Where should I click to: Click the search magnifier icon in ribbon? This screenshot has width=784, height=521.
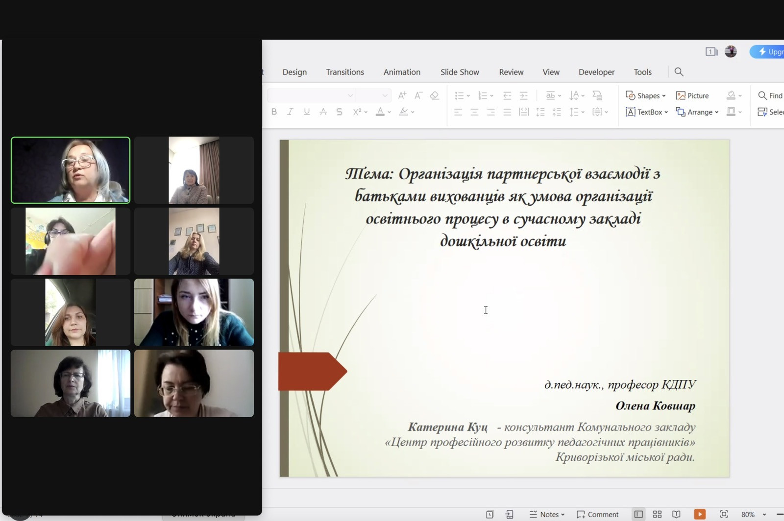679,72
